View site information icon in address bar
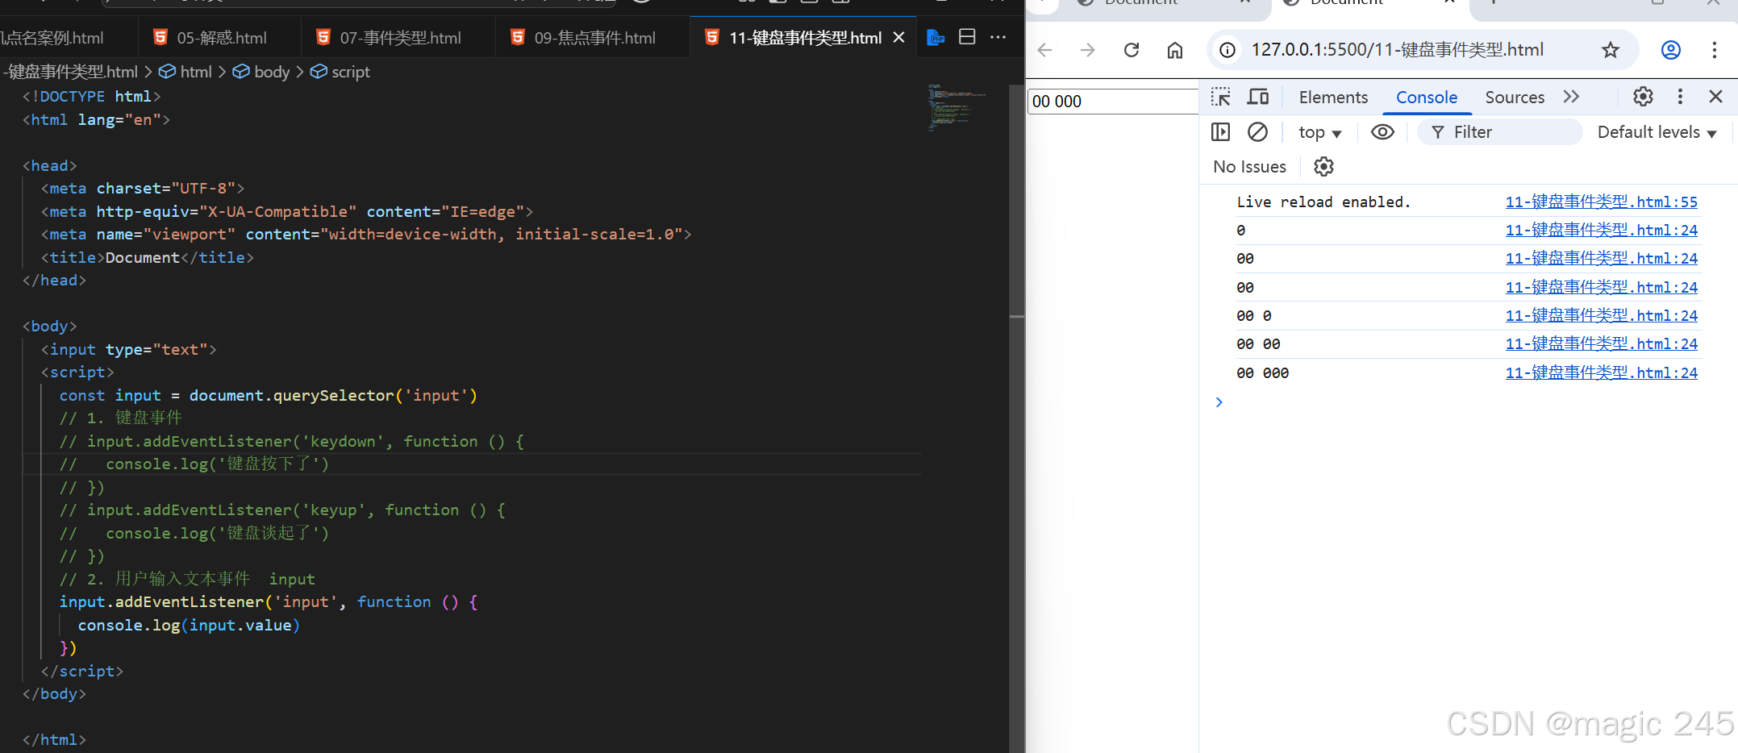Viewport: 1738px width, 753px height. pyautogui.click(x=1227, y=50)
